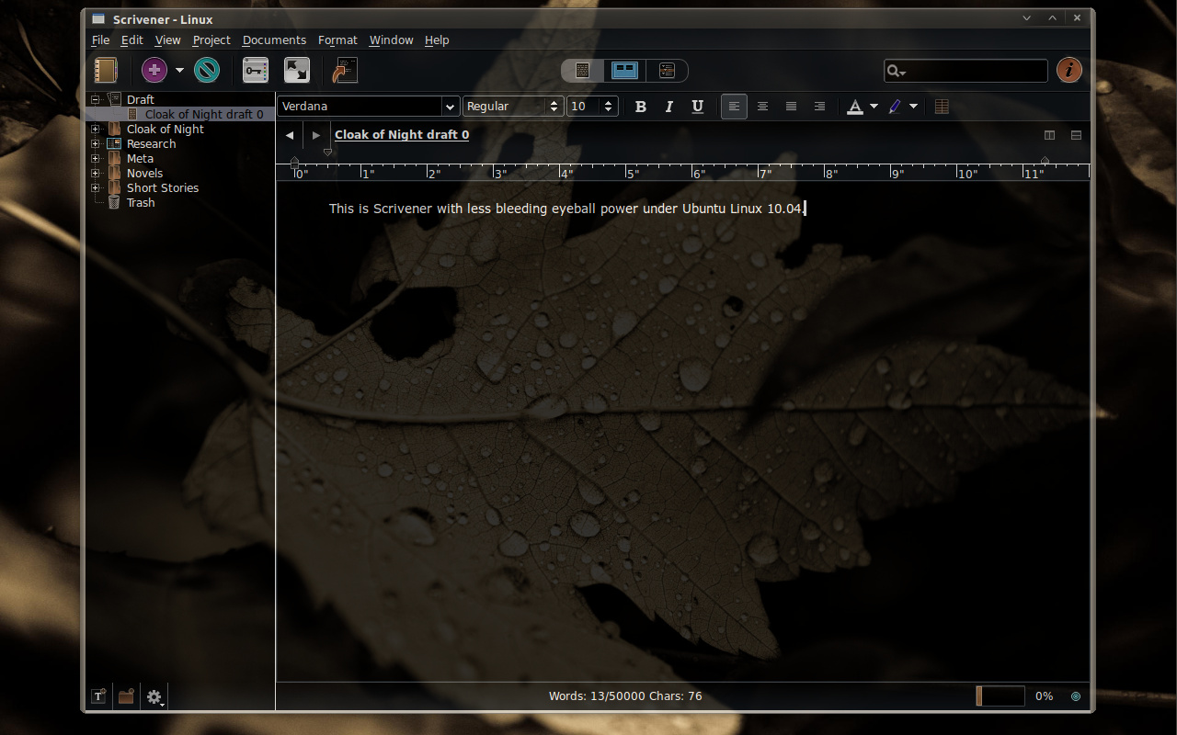Screen dimensions: 1177x735
Task: Add new folder from binder footer
Action: click(x=126, y=696)
